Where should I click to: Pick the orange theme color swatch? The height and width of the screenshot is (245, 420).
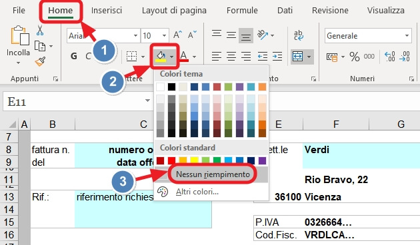262,87
